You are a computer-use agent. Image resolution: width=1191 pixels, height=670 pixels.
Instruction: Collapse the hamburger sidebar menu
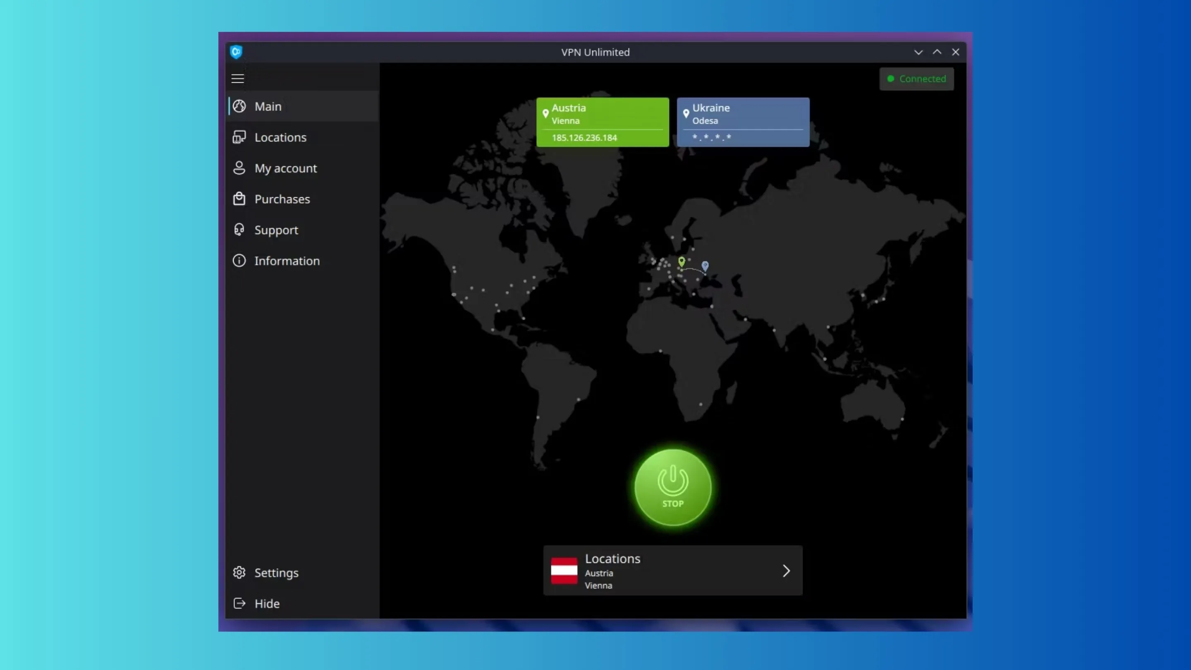click(x=238, y=79)
